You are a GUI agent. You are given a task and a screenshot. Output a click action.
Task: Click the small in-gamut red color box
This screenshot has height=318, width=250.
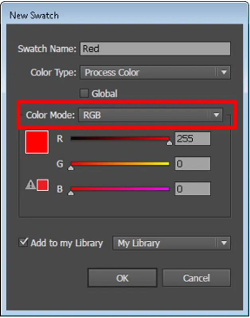tap(43, 185)
